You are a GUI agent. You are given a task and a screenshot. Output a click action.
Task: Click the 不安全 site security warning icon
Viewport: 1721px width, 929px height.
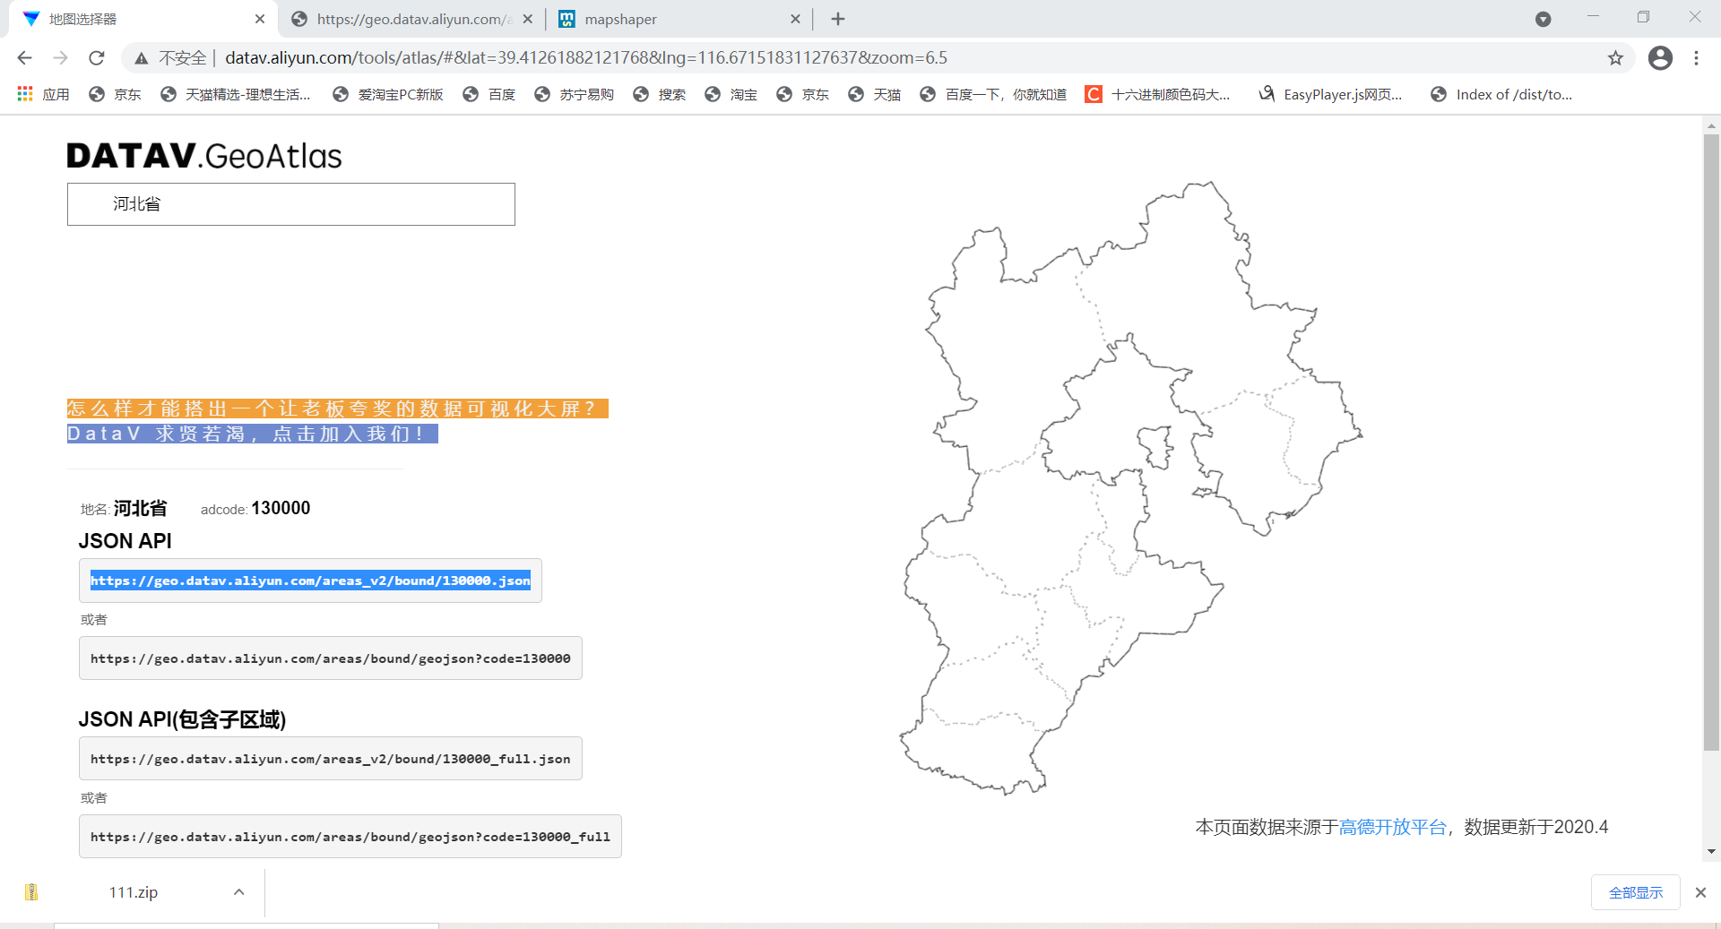142,58
